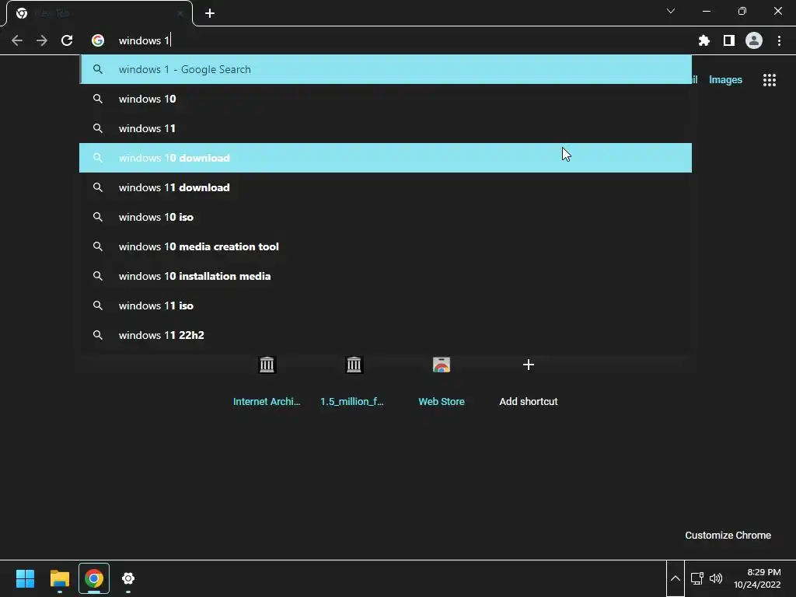Screen dimensions: 796x597
Task: Pick 'windows 10 installation media' suggestion
Action: [x=386, y=276]
